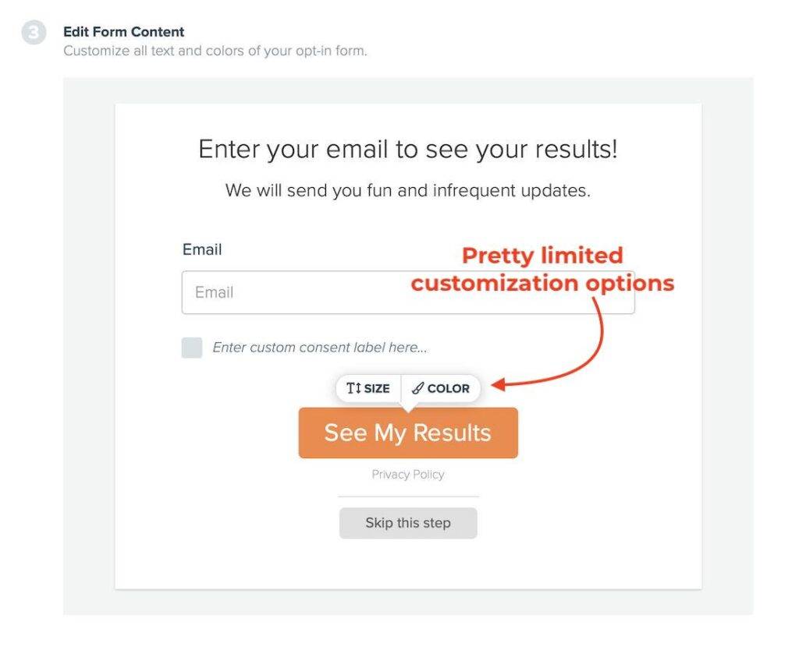The image size is (799, 657).
Task: Tick the custom consent checkbox
Action: pyautogui.click(x=192, y=348)
